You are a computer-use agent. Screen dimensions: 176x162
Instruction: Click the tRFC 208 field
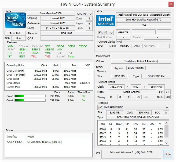click(168, 97)
